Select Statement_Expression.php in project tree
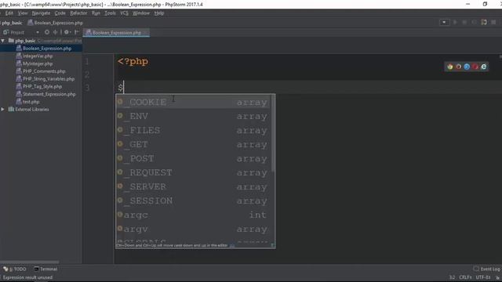 tap(49, 94)
